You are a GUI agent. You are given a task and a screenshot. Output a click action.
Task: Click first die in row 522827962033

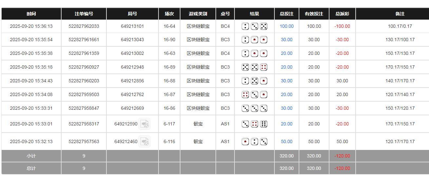tap(245, 26)
